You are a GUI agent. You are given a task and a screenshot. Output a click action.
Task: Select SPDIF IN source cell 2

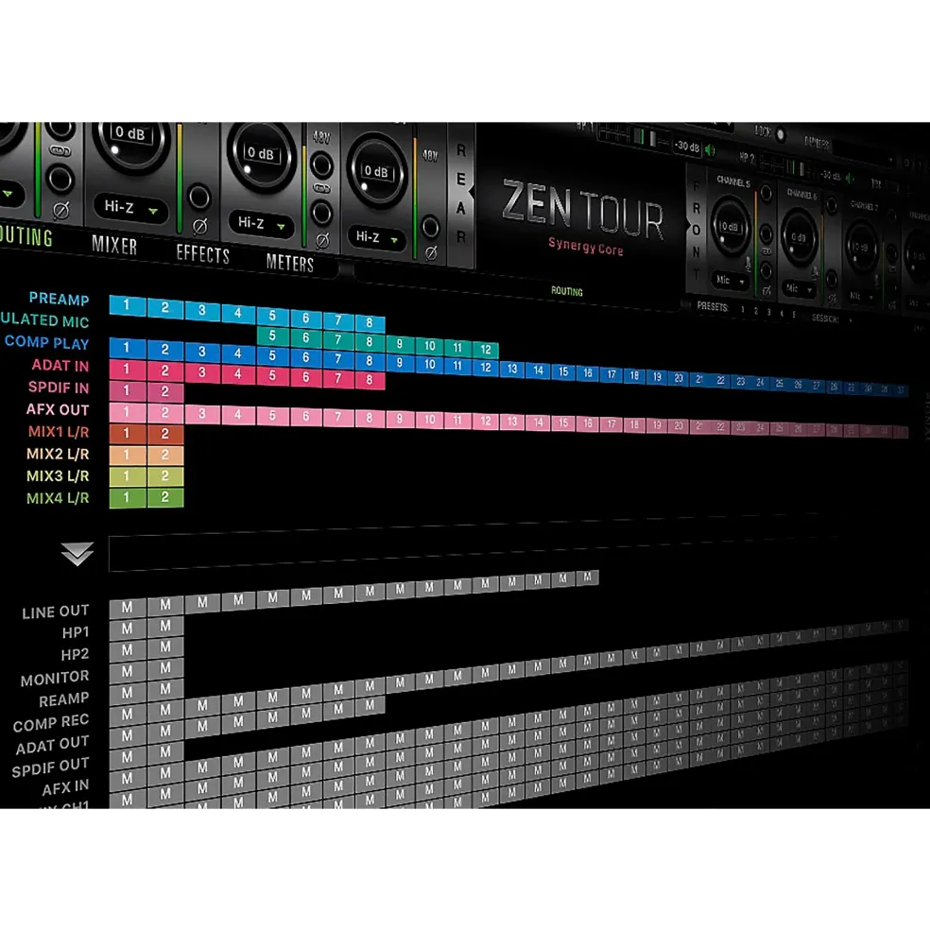tap(165, 391)
